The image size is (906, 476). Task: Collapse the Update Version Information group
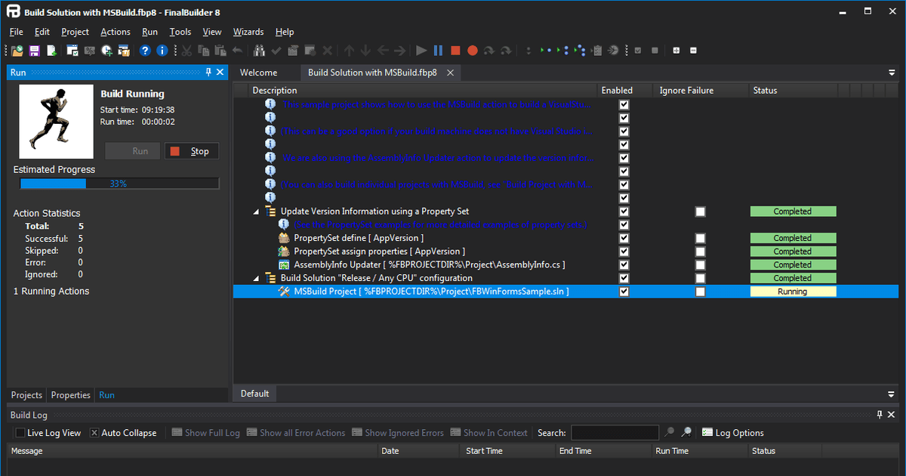tap(255, 211)
